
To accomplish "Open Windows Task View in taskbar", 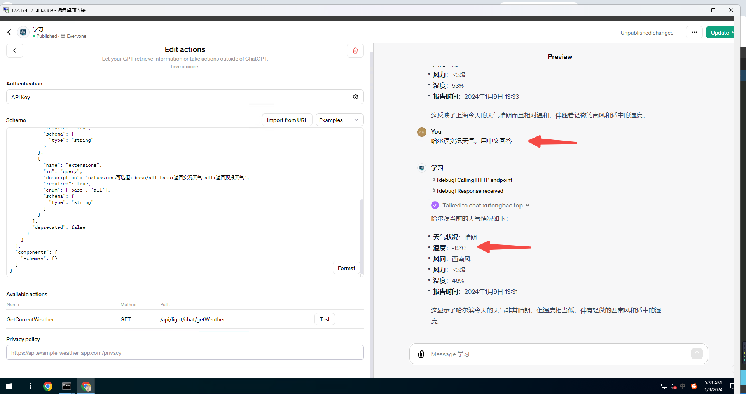I will (28, 386).
